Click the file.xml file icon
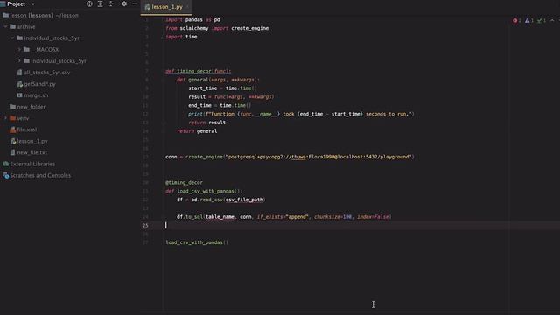 [x=13, y=129]
